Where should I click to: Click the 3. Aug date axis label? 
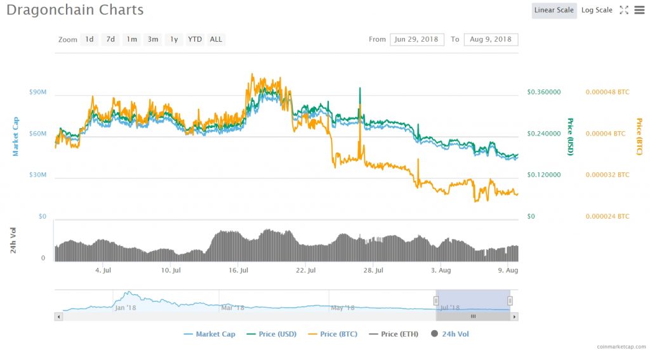click(x=441, y=270)
